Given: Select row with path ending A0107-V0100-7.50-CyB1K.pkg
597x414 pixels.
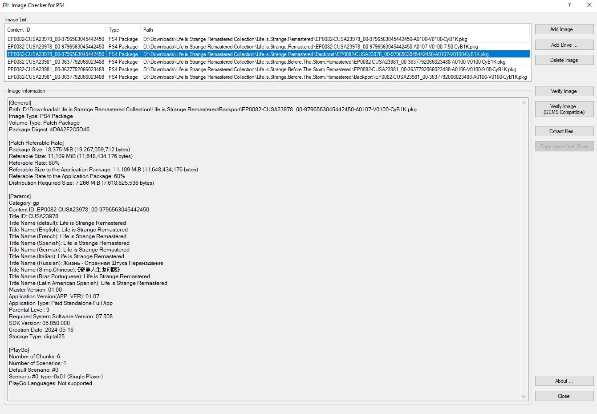Looking at the screenshot, I should (268, 47).
